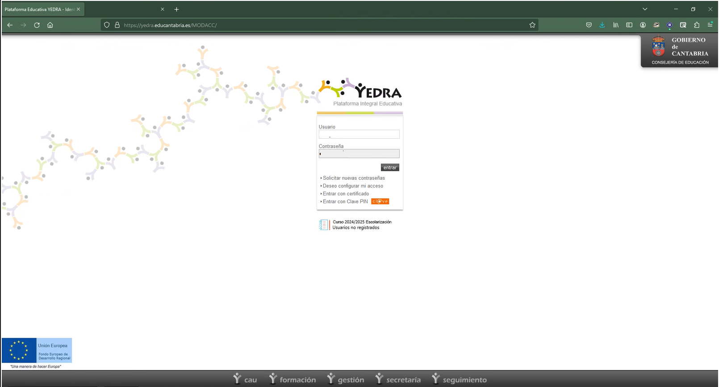Open the Firefox account icon
Viewport: 719px width, 387px height.
point(643,25)
